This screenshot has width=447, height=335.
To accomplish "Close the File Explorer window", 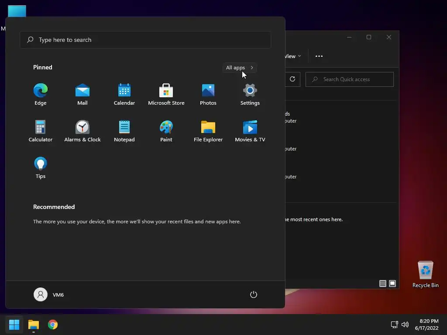I will click(389, 37).
